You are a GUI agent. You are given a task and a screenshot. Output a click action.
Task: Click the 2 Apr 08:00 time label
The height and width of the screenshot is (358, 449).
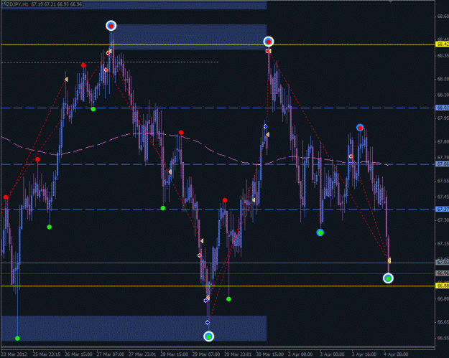pos(300,354)
